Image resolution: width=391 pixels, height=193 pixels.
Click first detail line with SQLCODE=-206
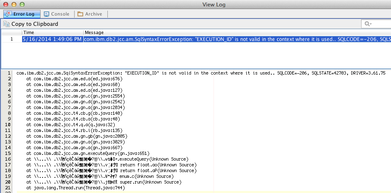pyautogui.click(x=201, y=73)
